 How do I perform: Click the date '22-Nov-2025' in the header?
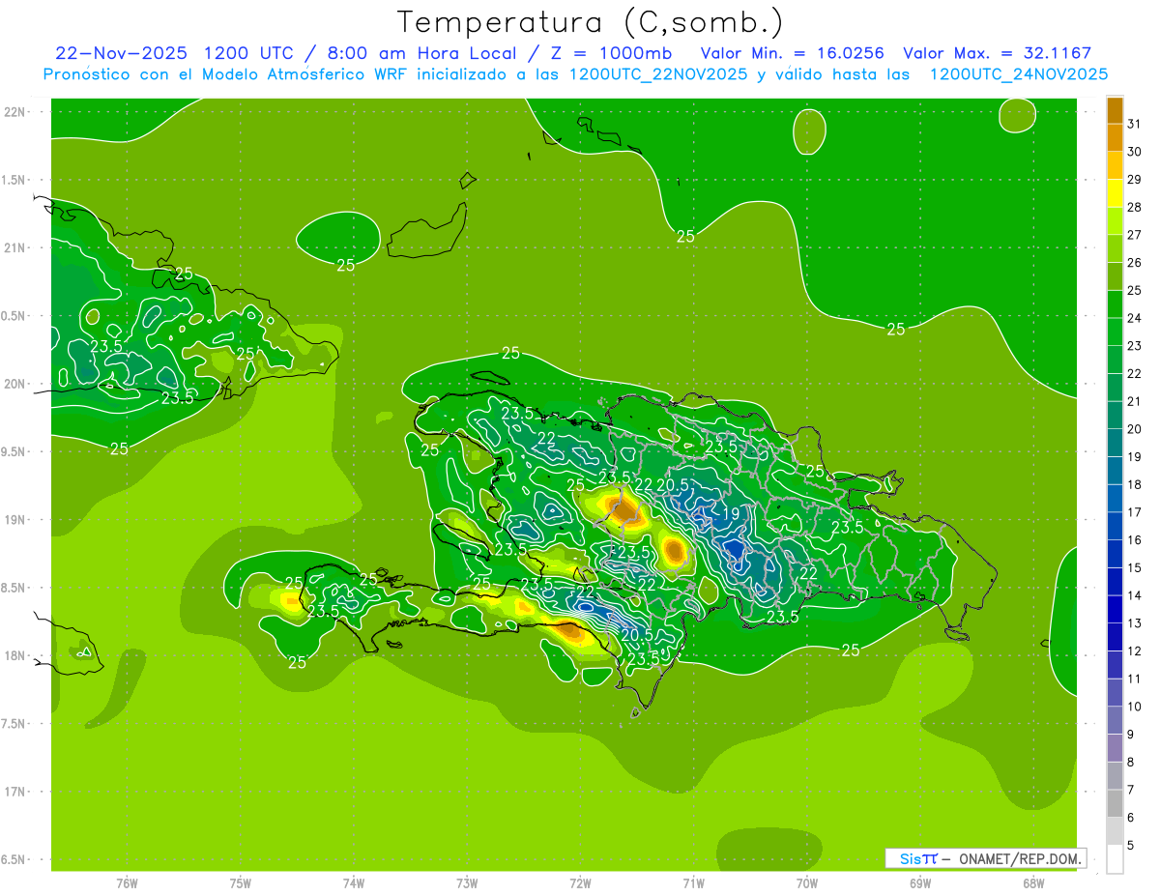click(x=121, y=53)
